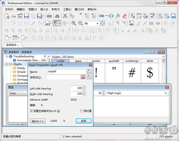This screenshot has width=179, height=141.
Task: Toggle the 设置左侧轴点为x=0 checkbox
Action: (x=32, y=111)
